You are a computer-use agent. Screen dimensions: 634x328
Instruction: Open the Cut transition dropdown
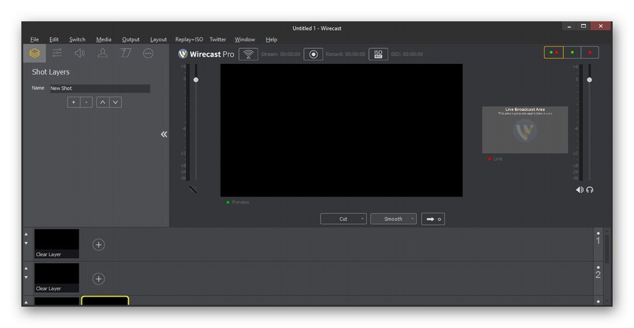[x=343, y=219]
